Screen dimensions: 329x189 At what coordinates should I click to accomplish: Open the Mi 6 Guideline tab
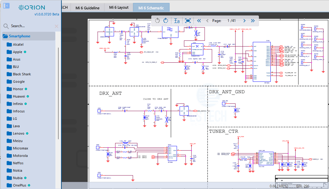coord(87,7)
